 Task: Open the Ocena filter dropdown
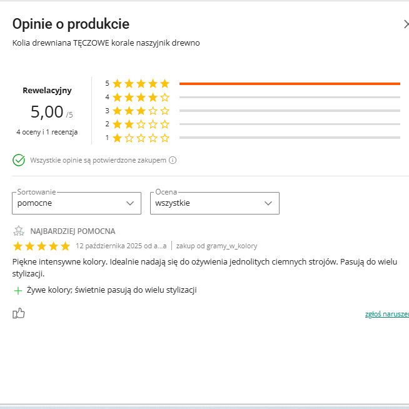(x=214, y=203)
